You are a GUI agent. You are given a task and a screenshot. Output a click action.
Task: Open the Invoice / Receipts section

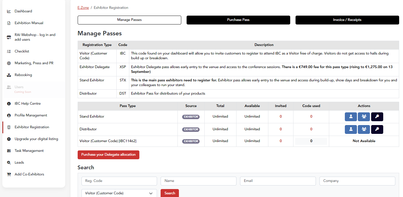coord(347,20)
